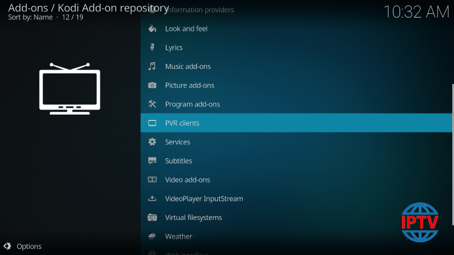
Task: Select Virtual filesystems text label
Action: (194, 218)
